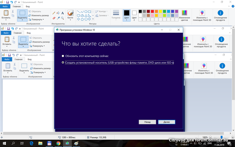
Task: Click the zoom slider handle in the status bar
Action: click(x=221, y=137)
